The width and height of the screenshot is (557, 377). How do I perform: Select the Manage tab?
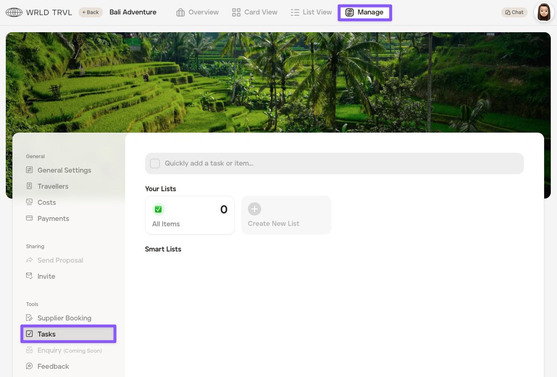[364, 12]
